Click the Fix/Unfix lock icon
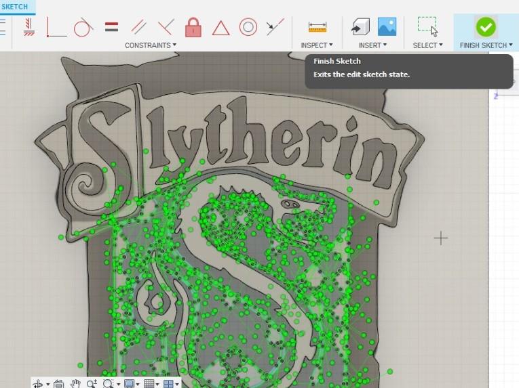This screenshot has width=519, height=388. coord(193,28)
